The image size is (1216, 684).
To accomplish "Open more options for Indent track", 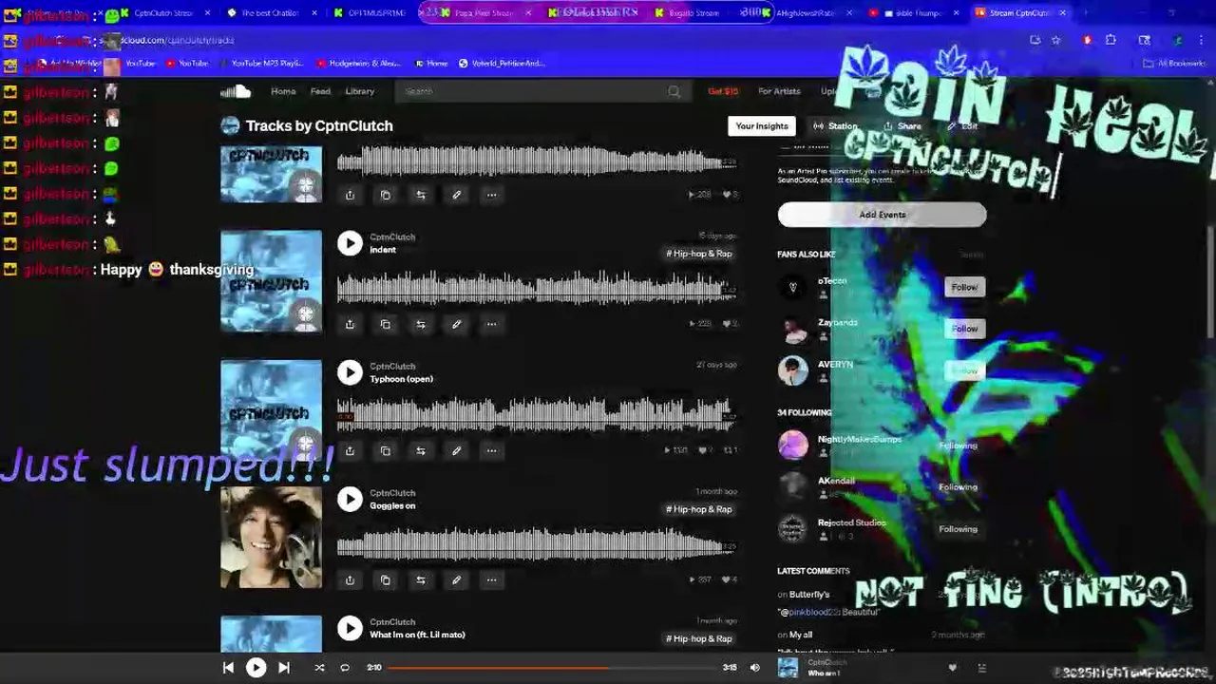I will pos(491,324).
